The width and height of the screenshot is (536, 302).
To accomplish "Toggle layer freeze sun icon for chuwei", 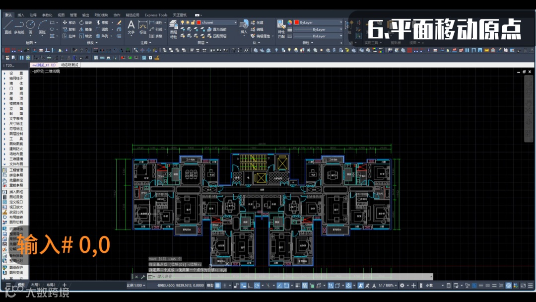I will pyautogui.click(x=188, y=22).
